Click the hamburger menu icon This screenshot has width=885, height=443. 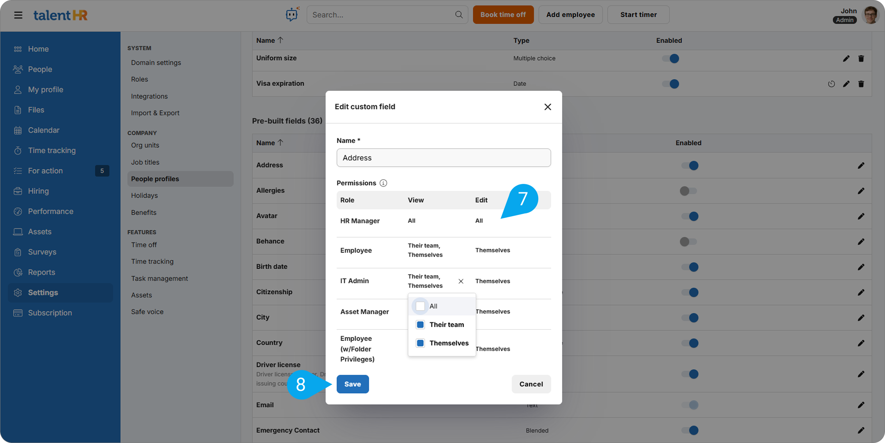(18, 15)
